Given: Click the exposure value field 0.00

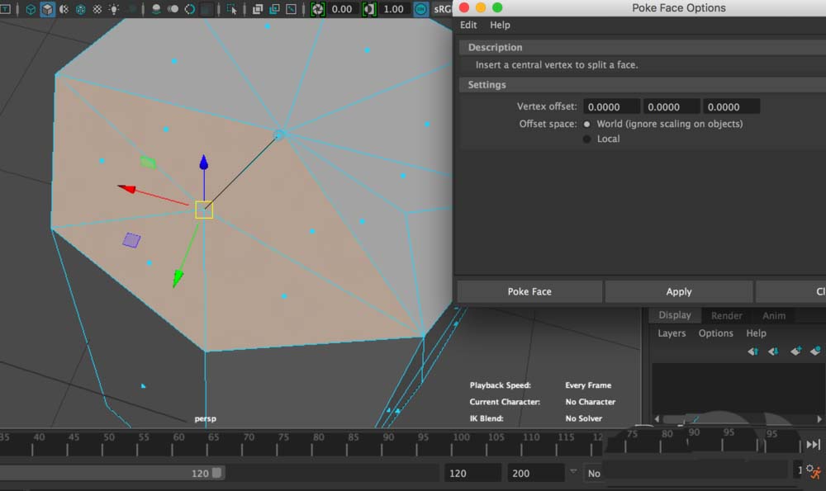Looking at the screenshot, I should pos(342,9).
